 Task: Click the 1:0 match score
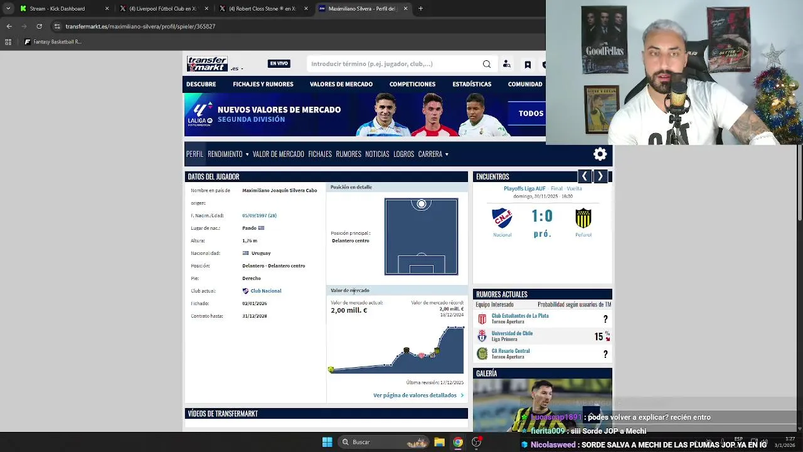pyautogui.click(x=542, y=217)
